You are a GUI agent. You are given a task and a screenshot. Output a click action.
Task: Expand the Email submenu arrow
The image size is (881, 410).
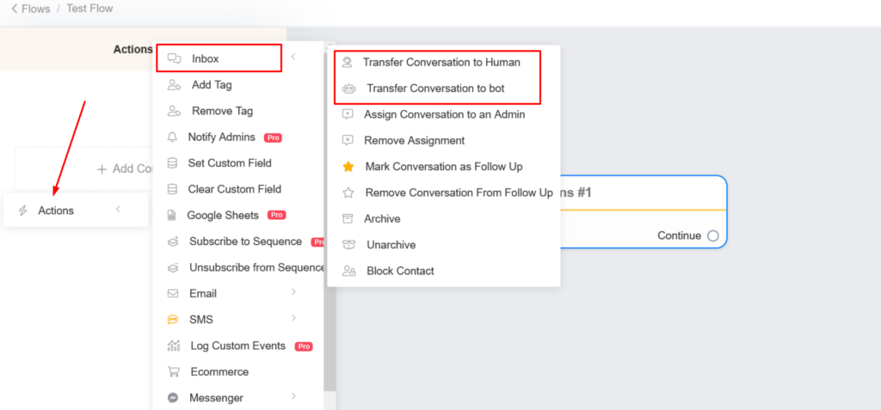(293, 293)
